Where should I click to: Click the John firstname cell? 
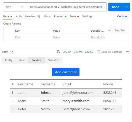[x=22, y=93]
